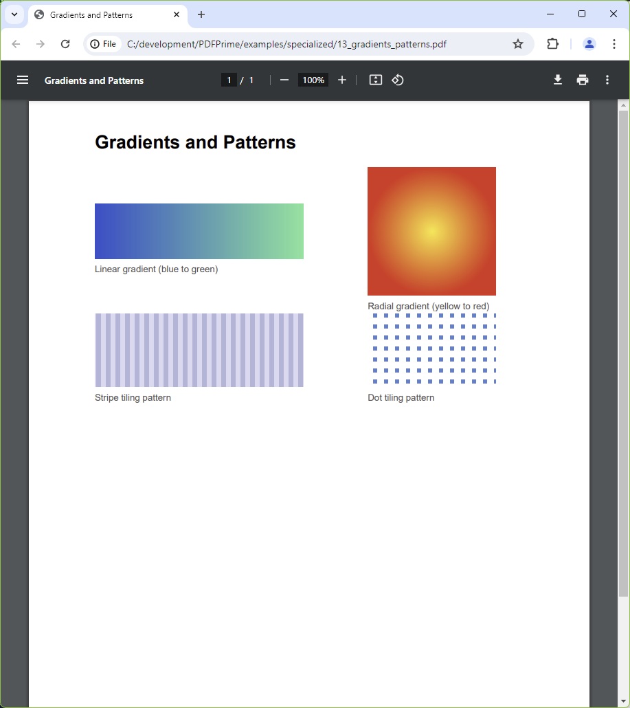
Task: Print the PDF document
Action: [582, 80]
